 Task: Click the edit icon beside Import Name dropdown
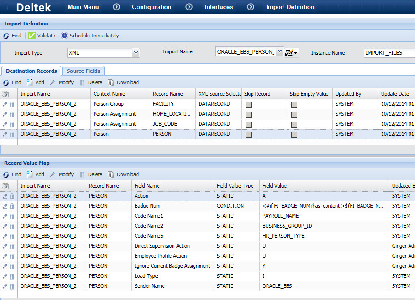point(289,53)
